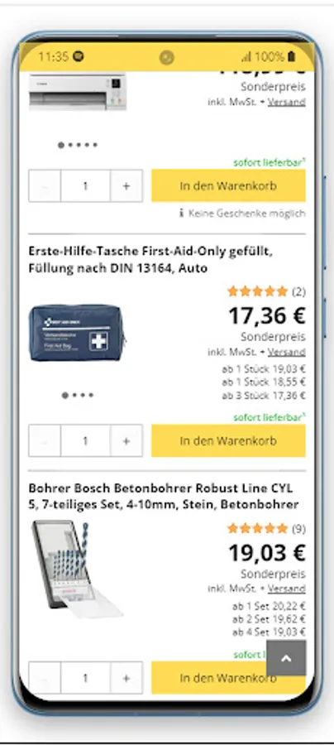Image resolution: width=334 pixels, height=745 pixels.
Task: Open the blue first-aid bag product image
Action: pos(78,333)
